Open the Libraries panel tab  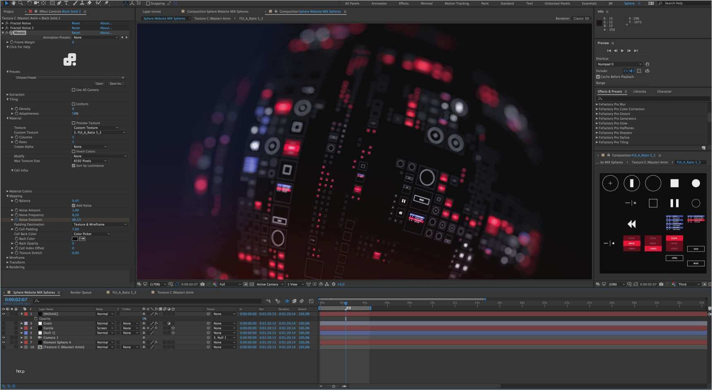tap(640, 92)
